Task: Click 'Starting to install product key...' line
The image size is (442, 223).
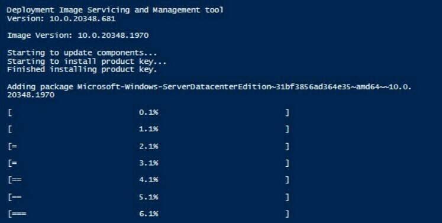Action: (87, 62)
